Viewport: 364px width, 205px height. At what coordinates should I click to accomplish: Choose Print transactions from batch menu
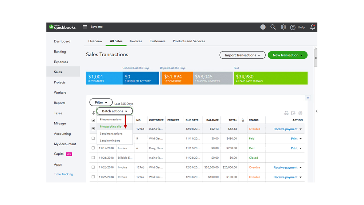[111, 120]
